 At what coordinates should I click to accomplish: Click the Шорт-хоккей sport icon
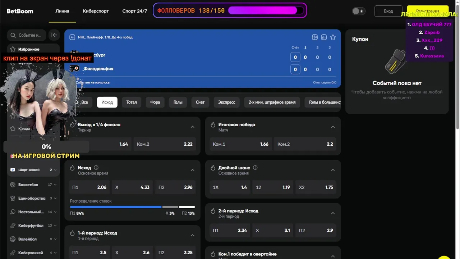(x=13, y=170)
